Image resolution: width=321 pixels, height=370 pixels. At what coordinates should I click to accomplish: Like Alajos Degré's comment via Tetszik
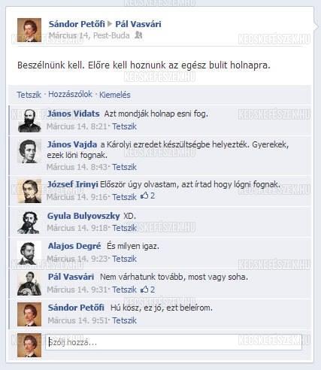[x=124, y=259]
